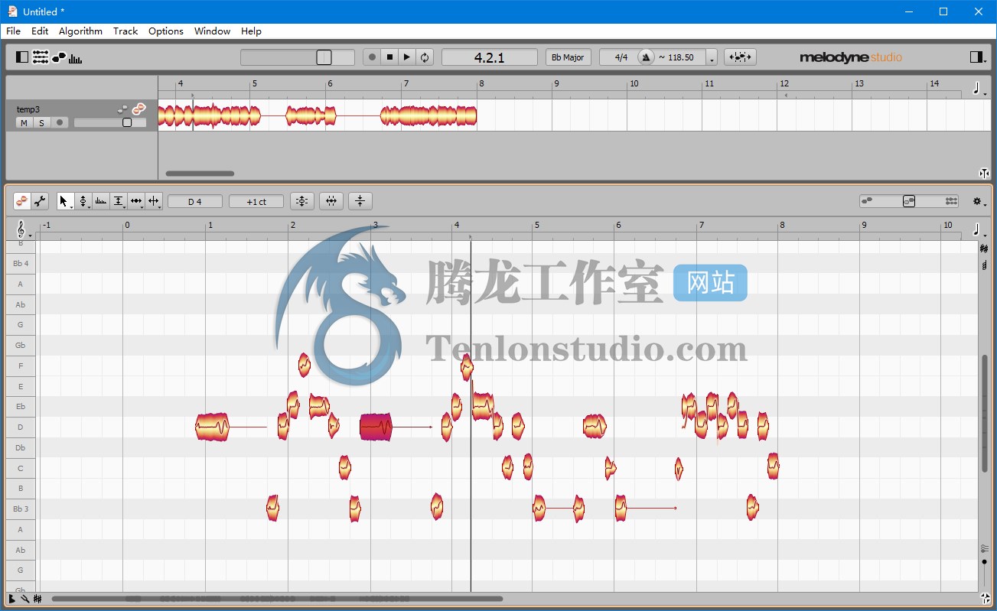Click the bottom-left magnifier zoom icon
Screen dimensions: 997x611
[24, 599]
